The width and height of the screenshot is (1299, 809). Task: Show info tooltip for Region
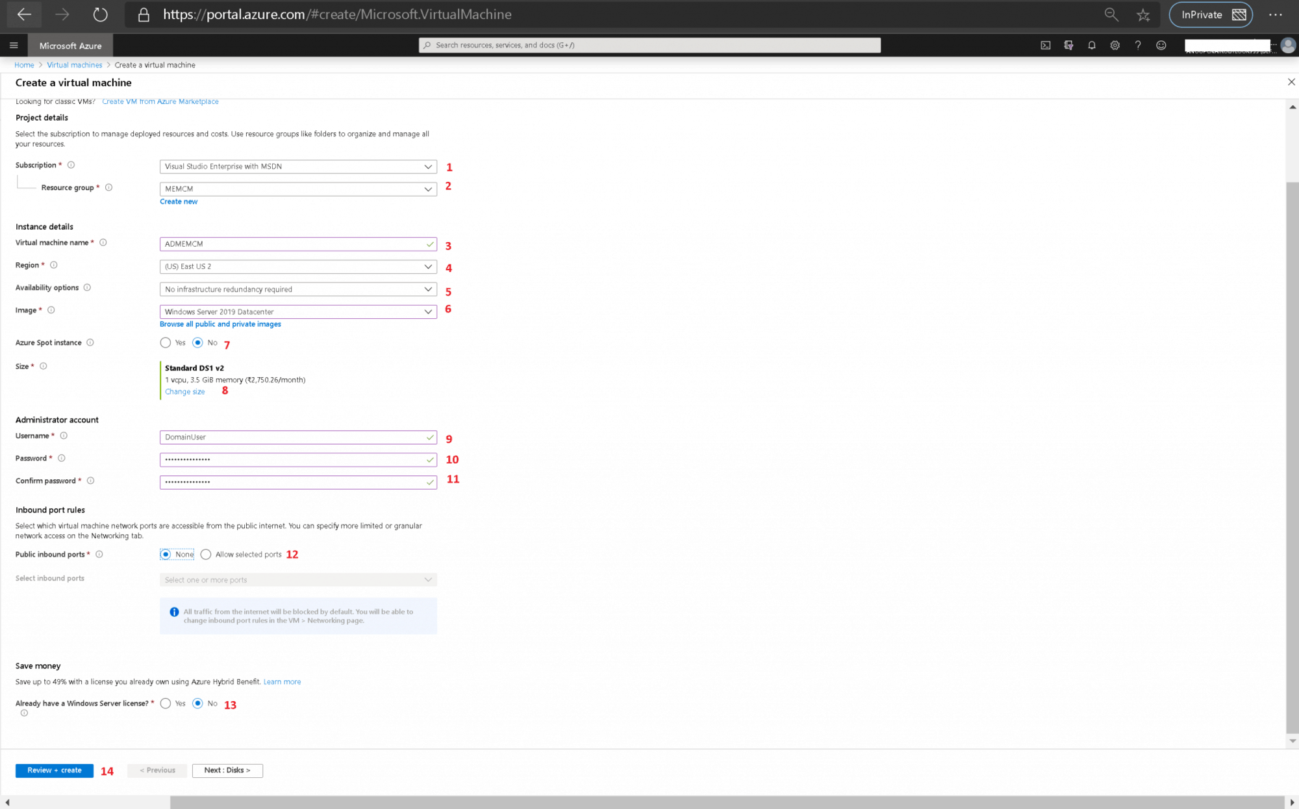pos(54,265)
